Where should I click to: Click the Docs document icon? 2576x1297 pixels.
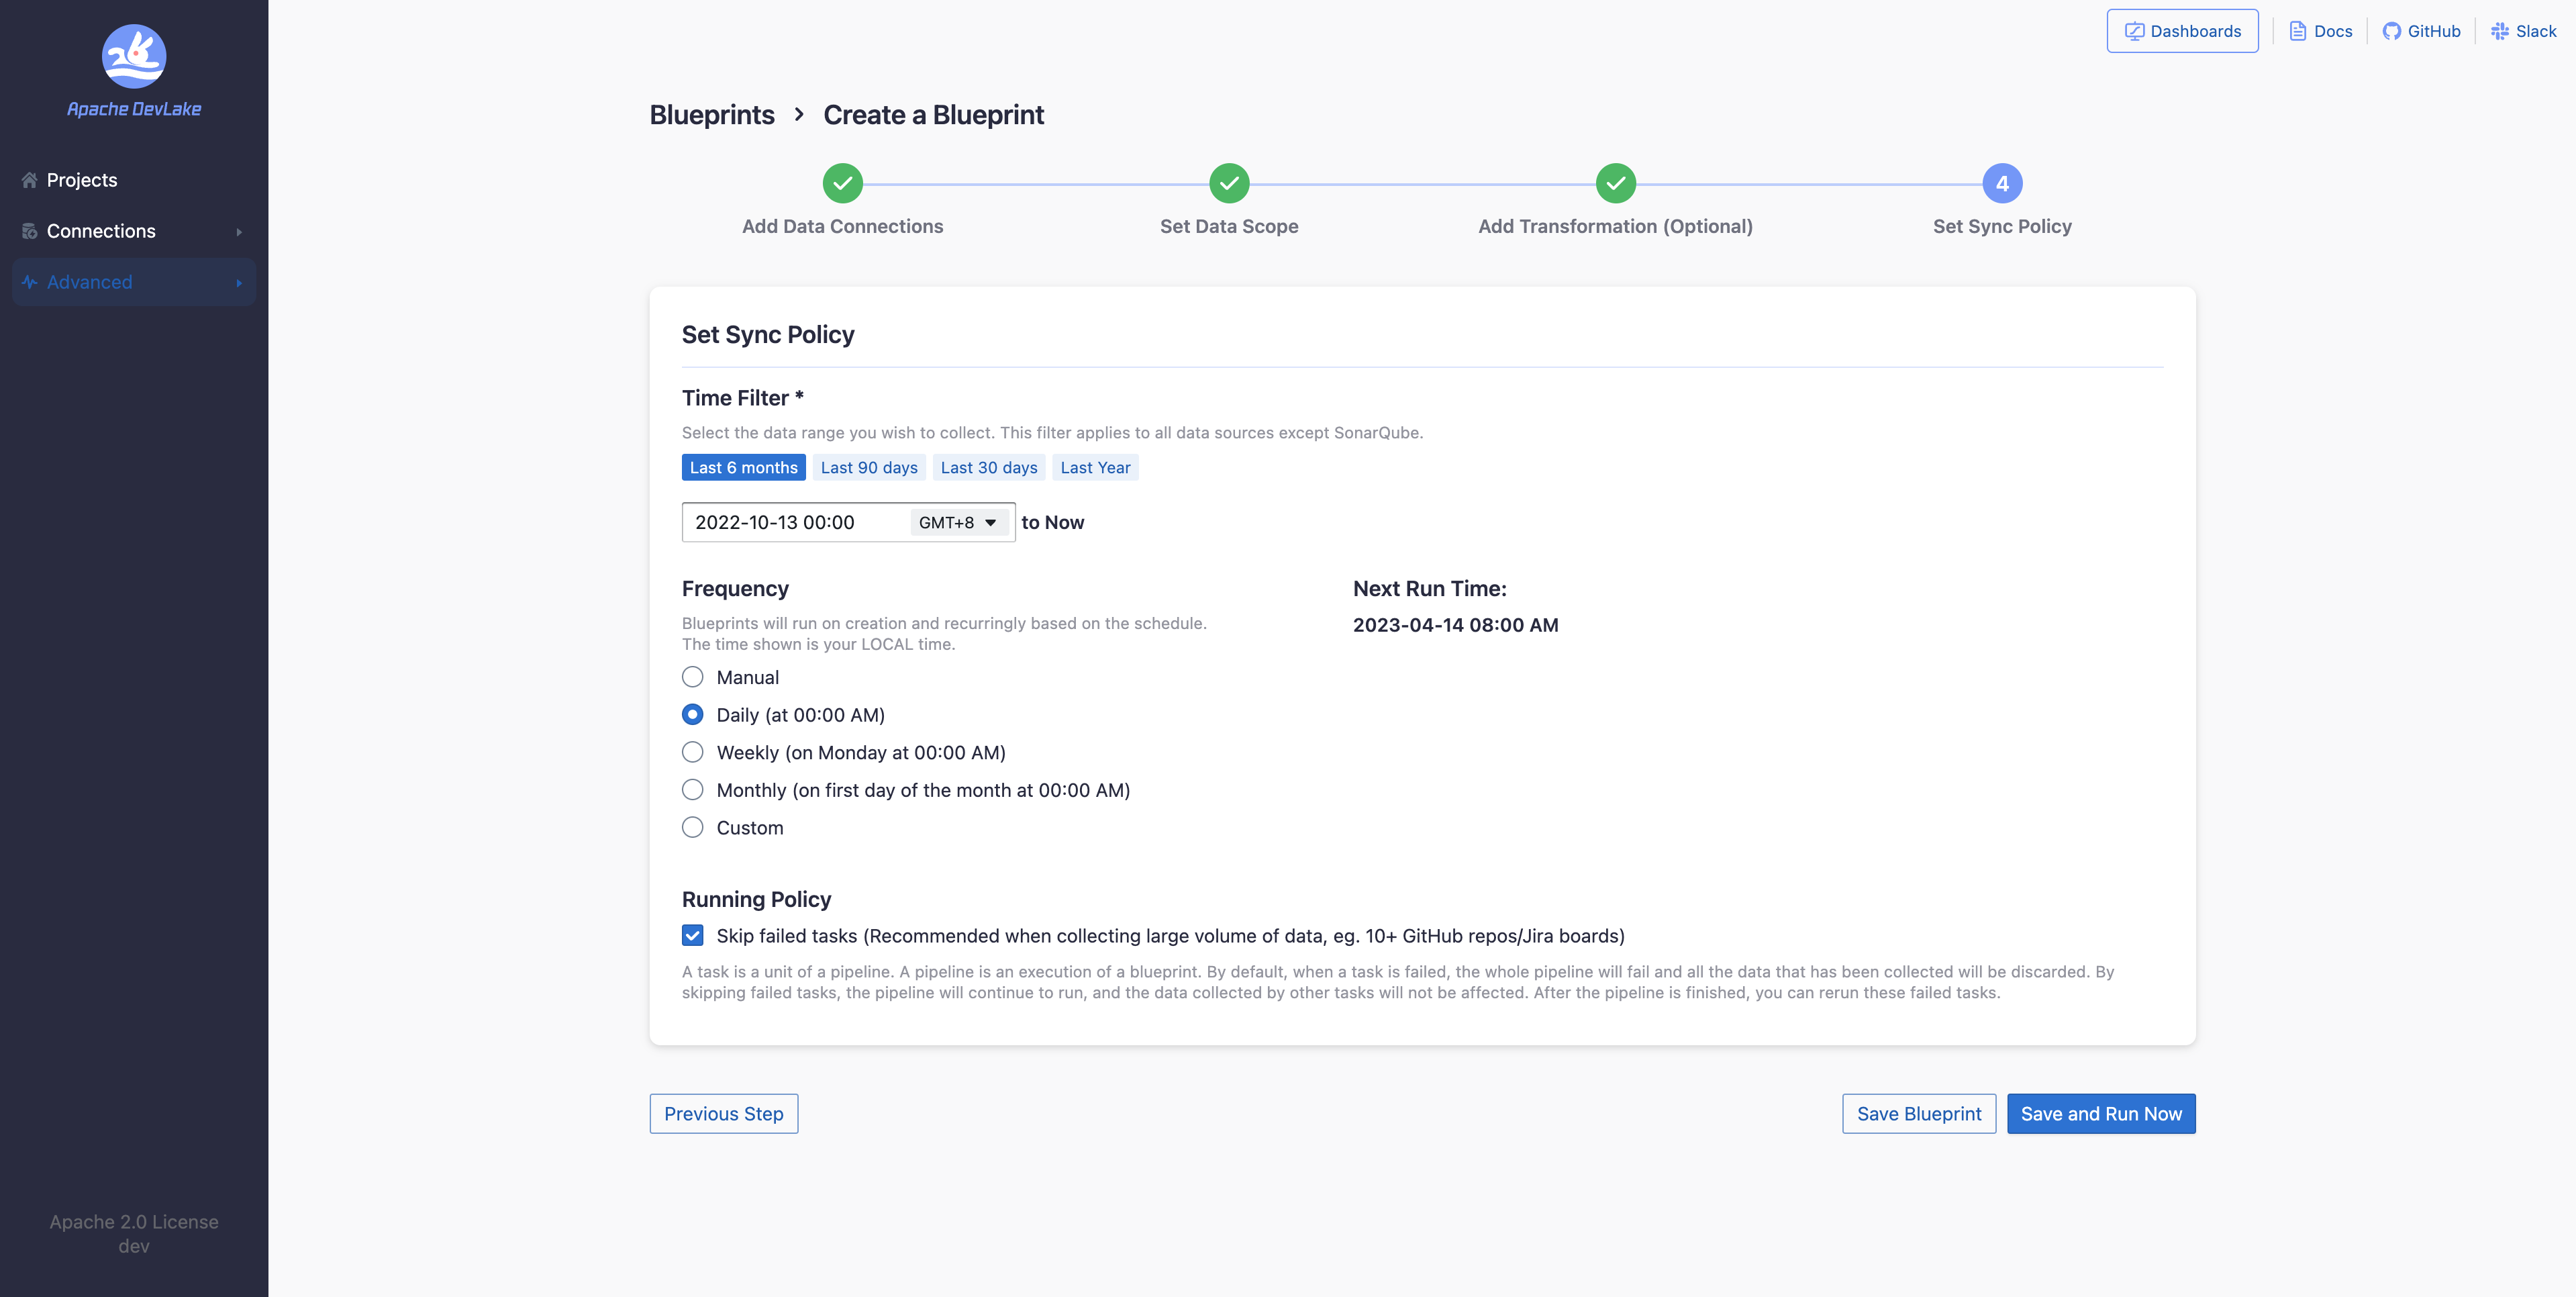2298,31
